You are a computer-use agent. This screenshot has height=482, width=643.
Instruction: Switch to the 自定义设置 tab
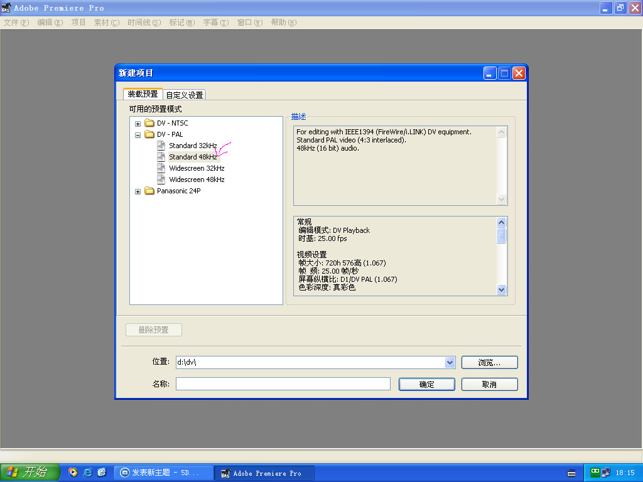coord(185,95)
